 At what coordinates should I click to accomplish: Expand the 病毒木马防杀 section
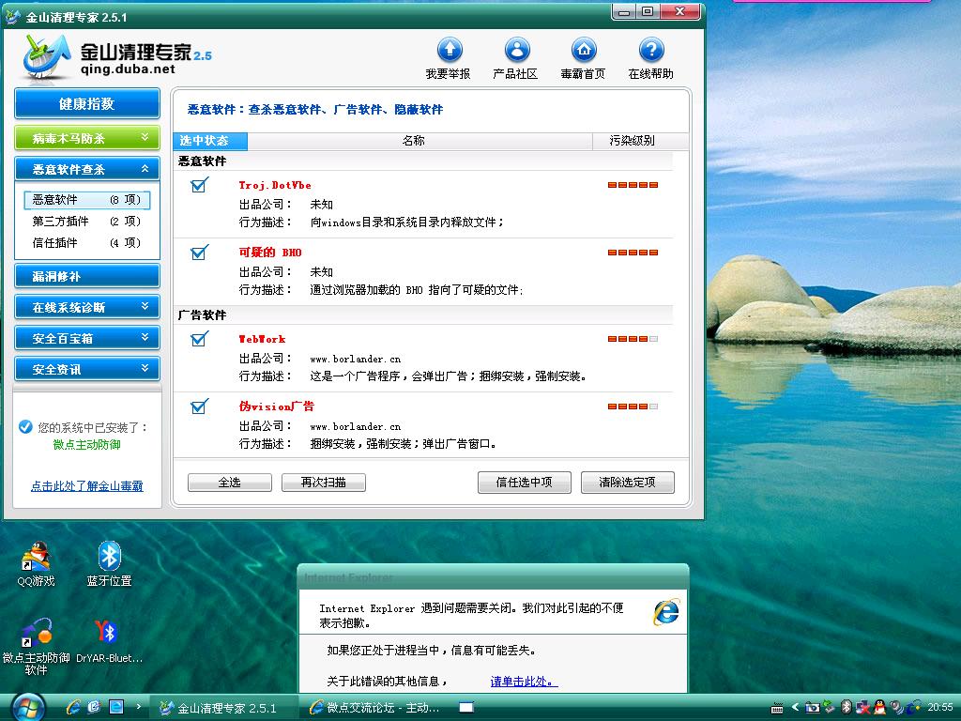[87, 138]
